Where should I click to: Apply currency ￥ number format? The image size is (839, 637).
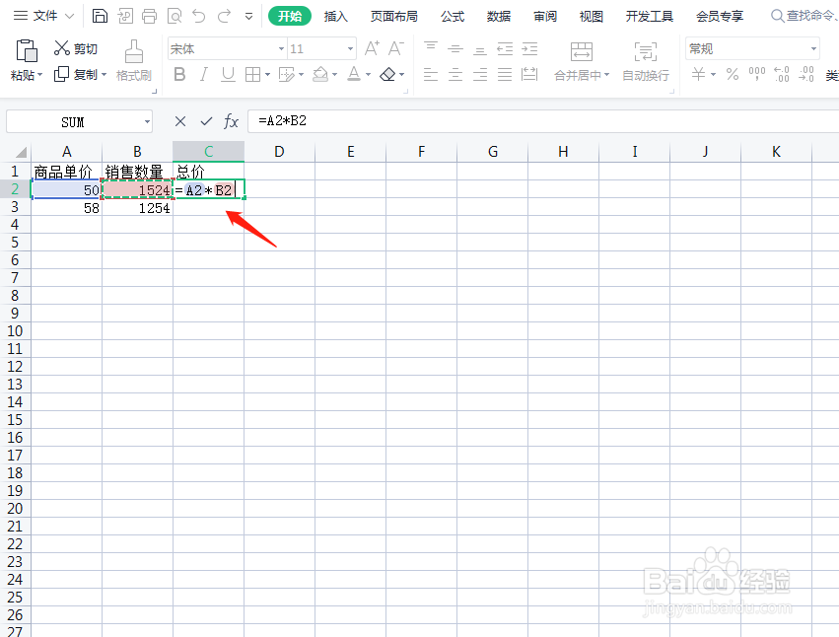click(x=698, y=74)
